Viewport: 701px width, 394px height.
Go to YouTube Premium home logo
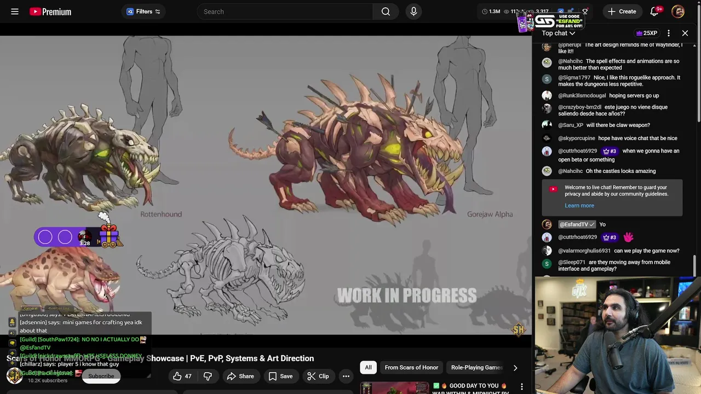pyautogui.click(x=50, y=11)
